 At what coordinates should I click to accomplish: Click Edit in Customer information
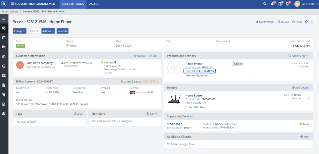[153, 56]
